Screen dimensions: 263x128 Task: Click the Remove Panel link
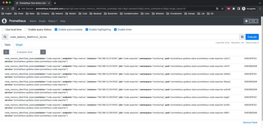coord(250,123)
